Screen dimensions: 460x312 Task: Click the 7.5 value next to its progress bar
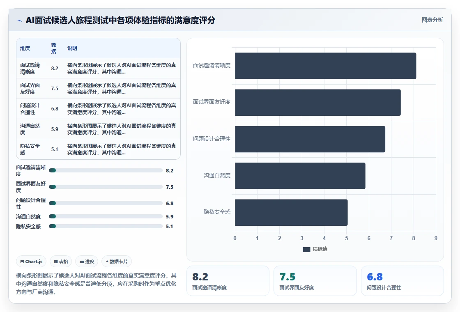(x=170, y=187)
